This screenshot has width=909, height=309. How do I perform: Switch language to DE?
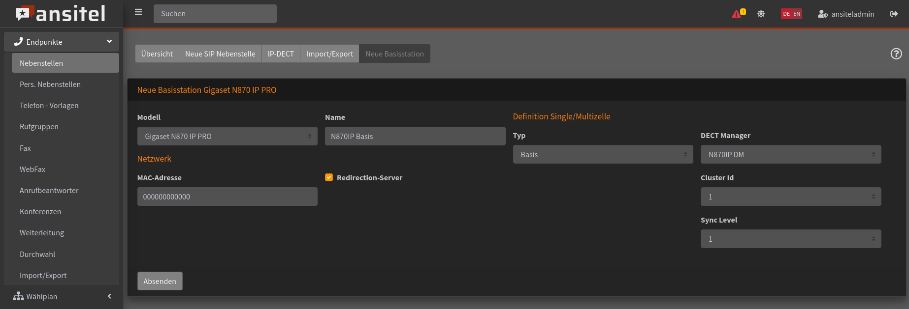coord(786,14)
